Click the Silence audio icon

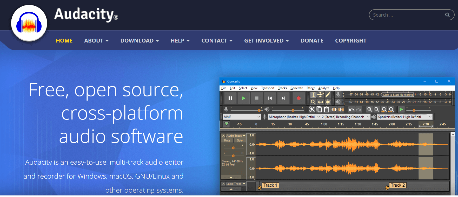point(341,109)
